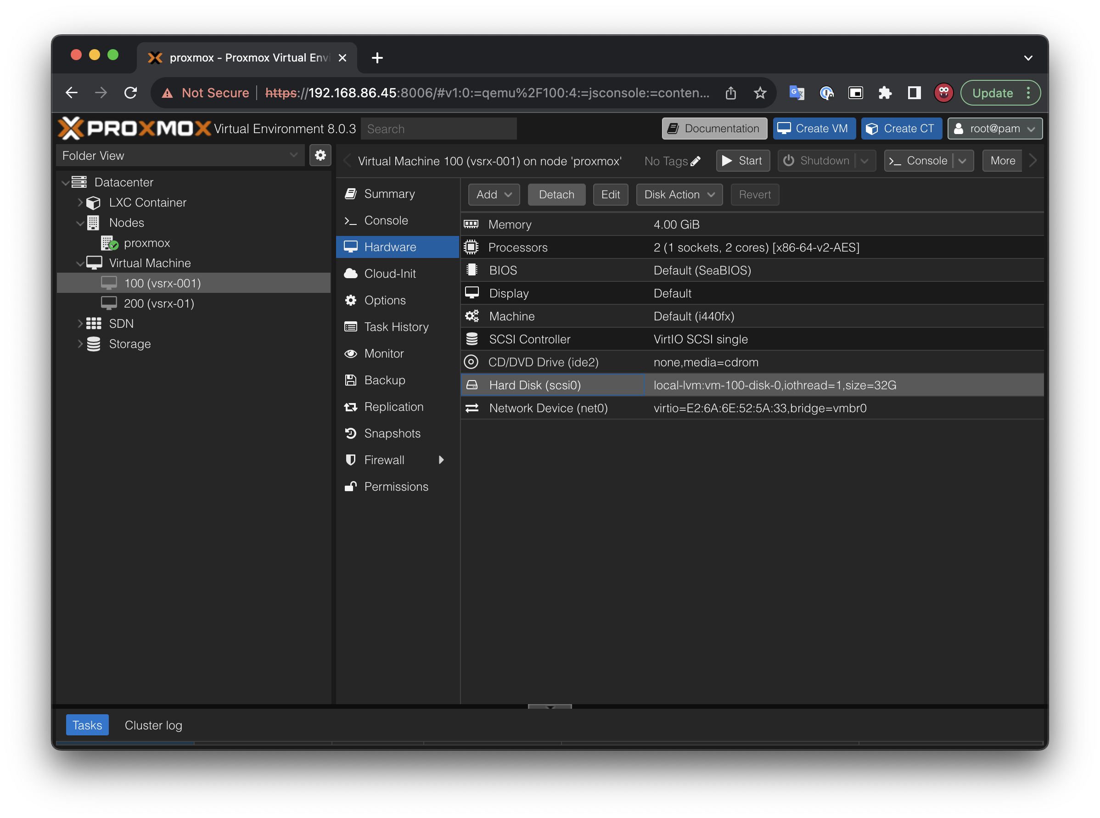
Task: Click the tag edit pencil icon
Action: coord(696,161)
